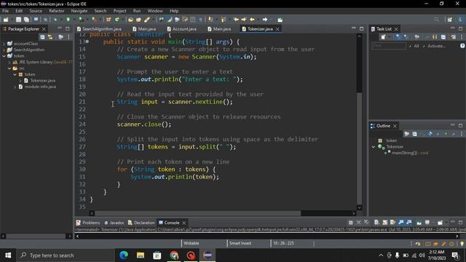Click the Task List help question icon
Screen dimensions: 466x262
(x=462, y=46)
